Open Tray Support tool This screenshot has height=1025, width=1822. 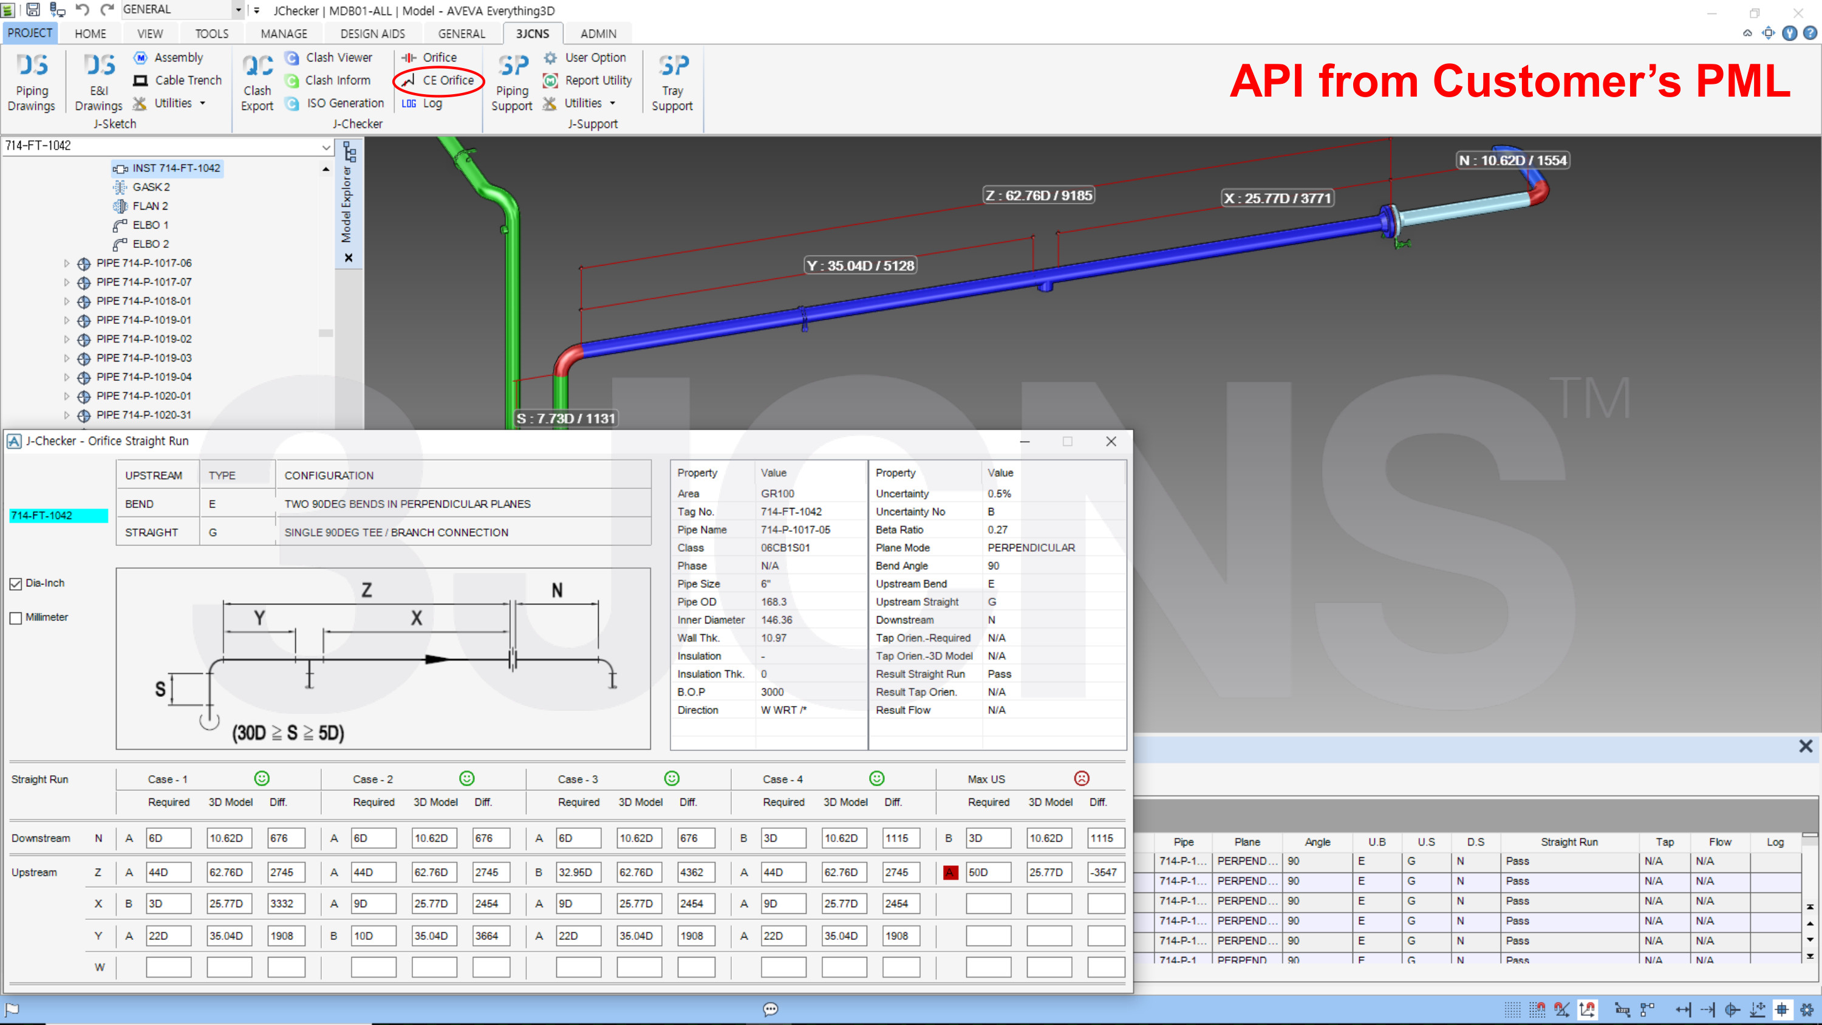[672, 83]
